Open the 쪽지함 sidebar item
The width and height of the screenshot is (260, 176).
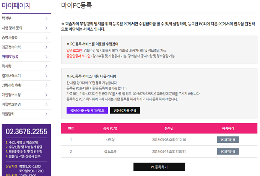7,66
